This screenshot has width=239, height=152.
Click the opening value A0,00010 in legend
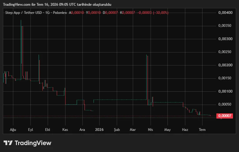coord(76,13)
